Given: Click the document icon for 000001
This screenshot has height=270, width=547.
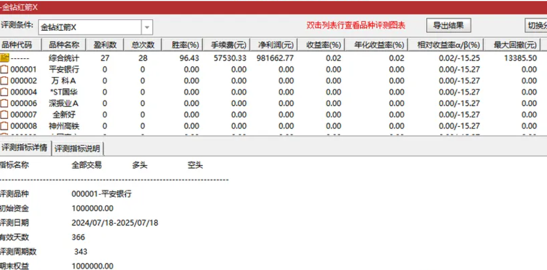Looking at the screenshot, I should 4,69.
